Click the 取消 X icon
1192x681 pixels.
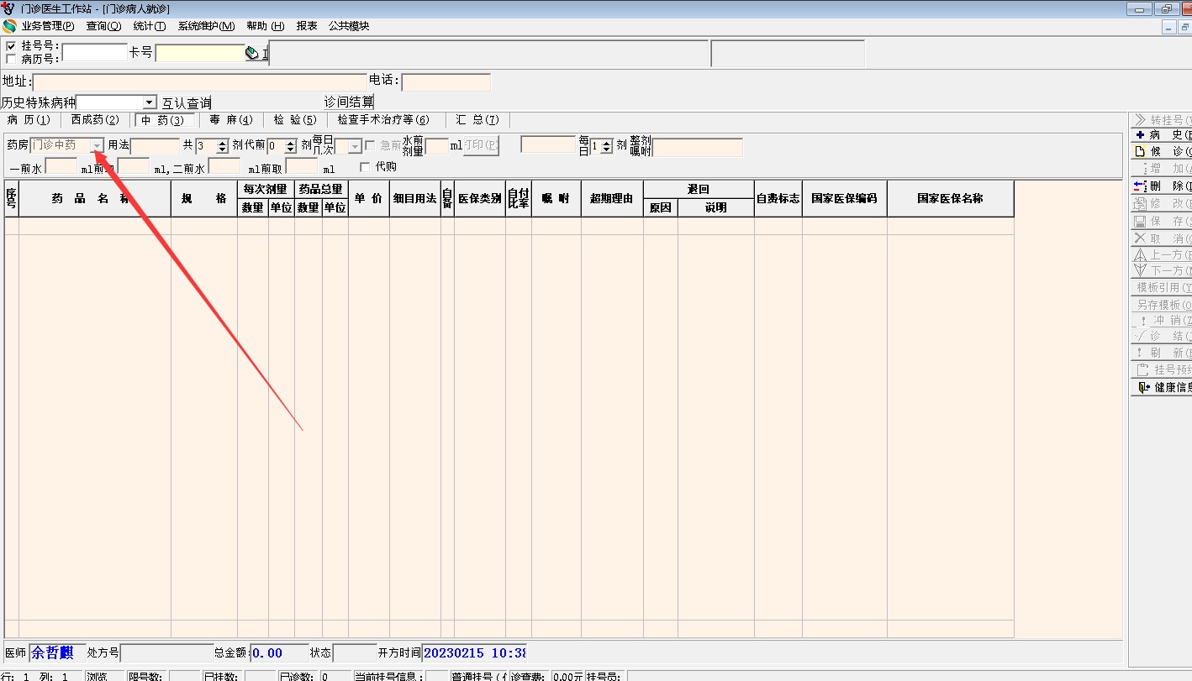[1140, 238]
